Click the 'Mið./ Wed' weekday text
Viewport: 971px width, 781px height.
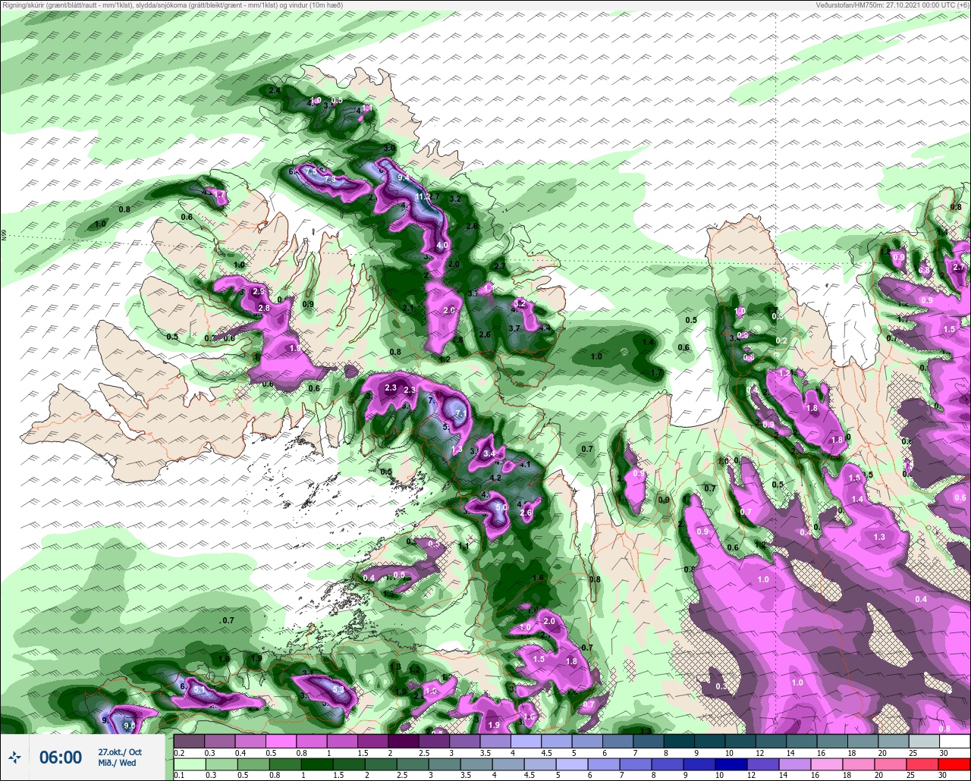[x=118, y=763]
